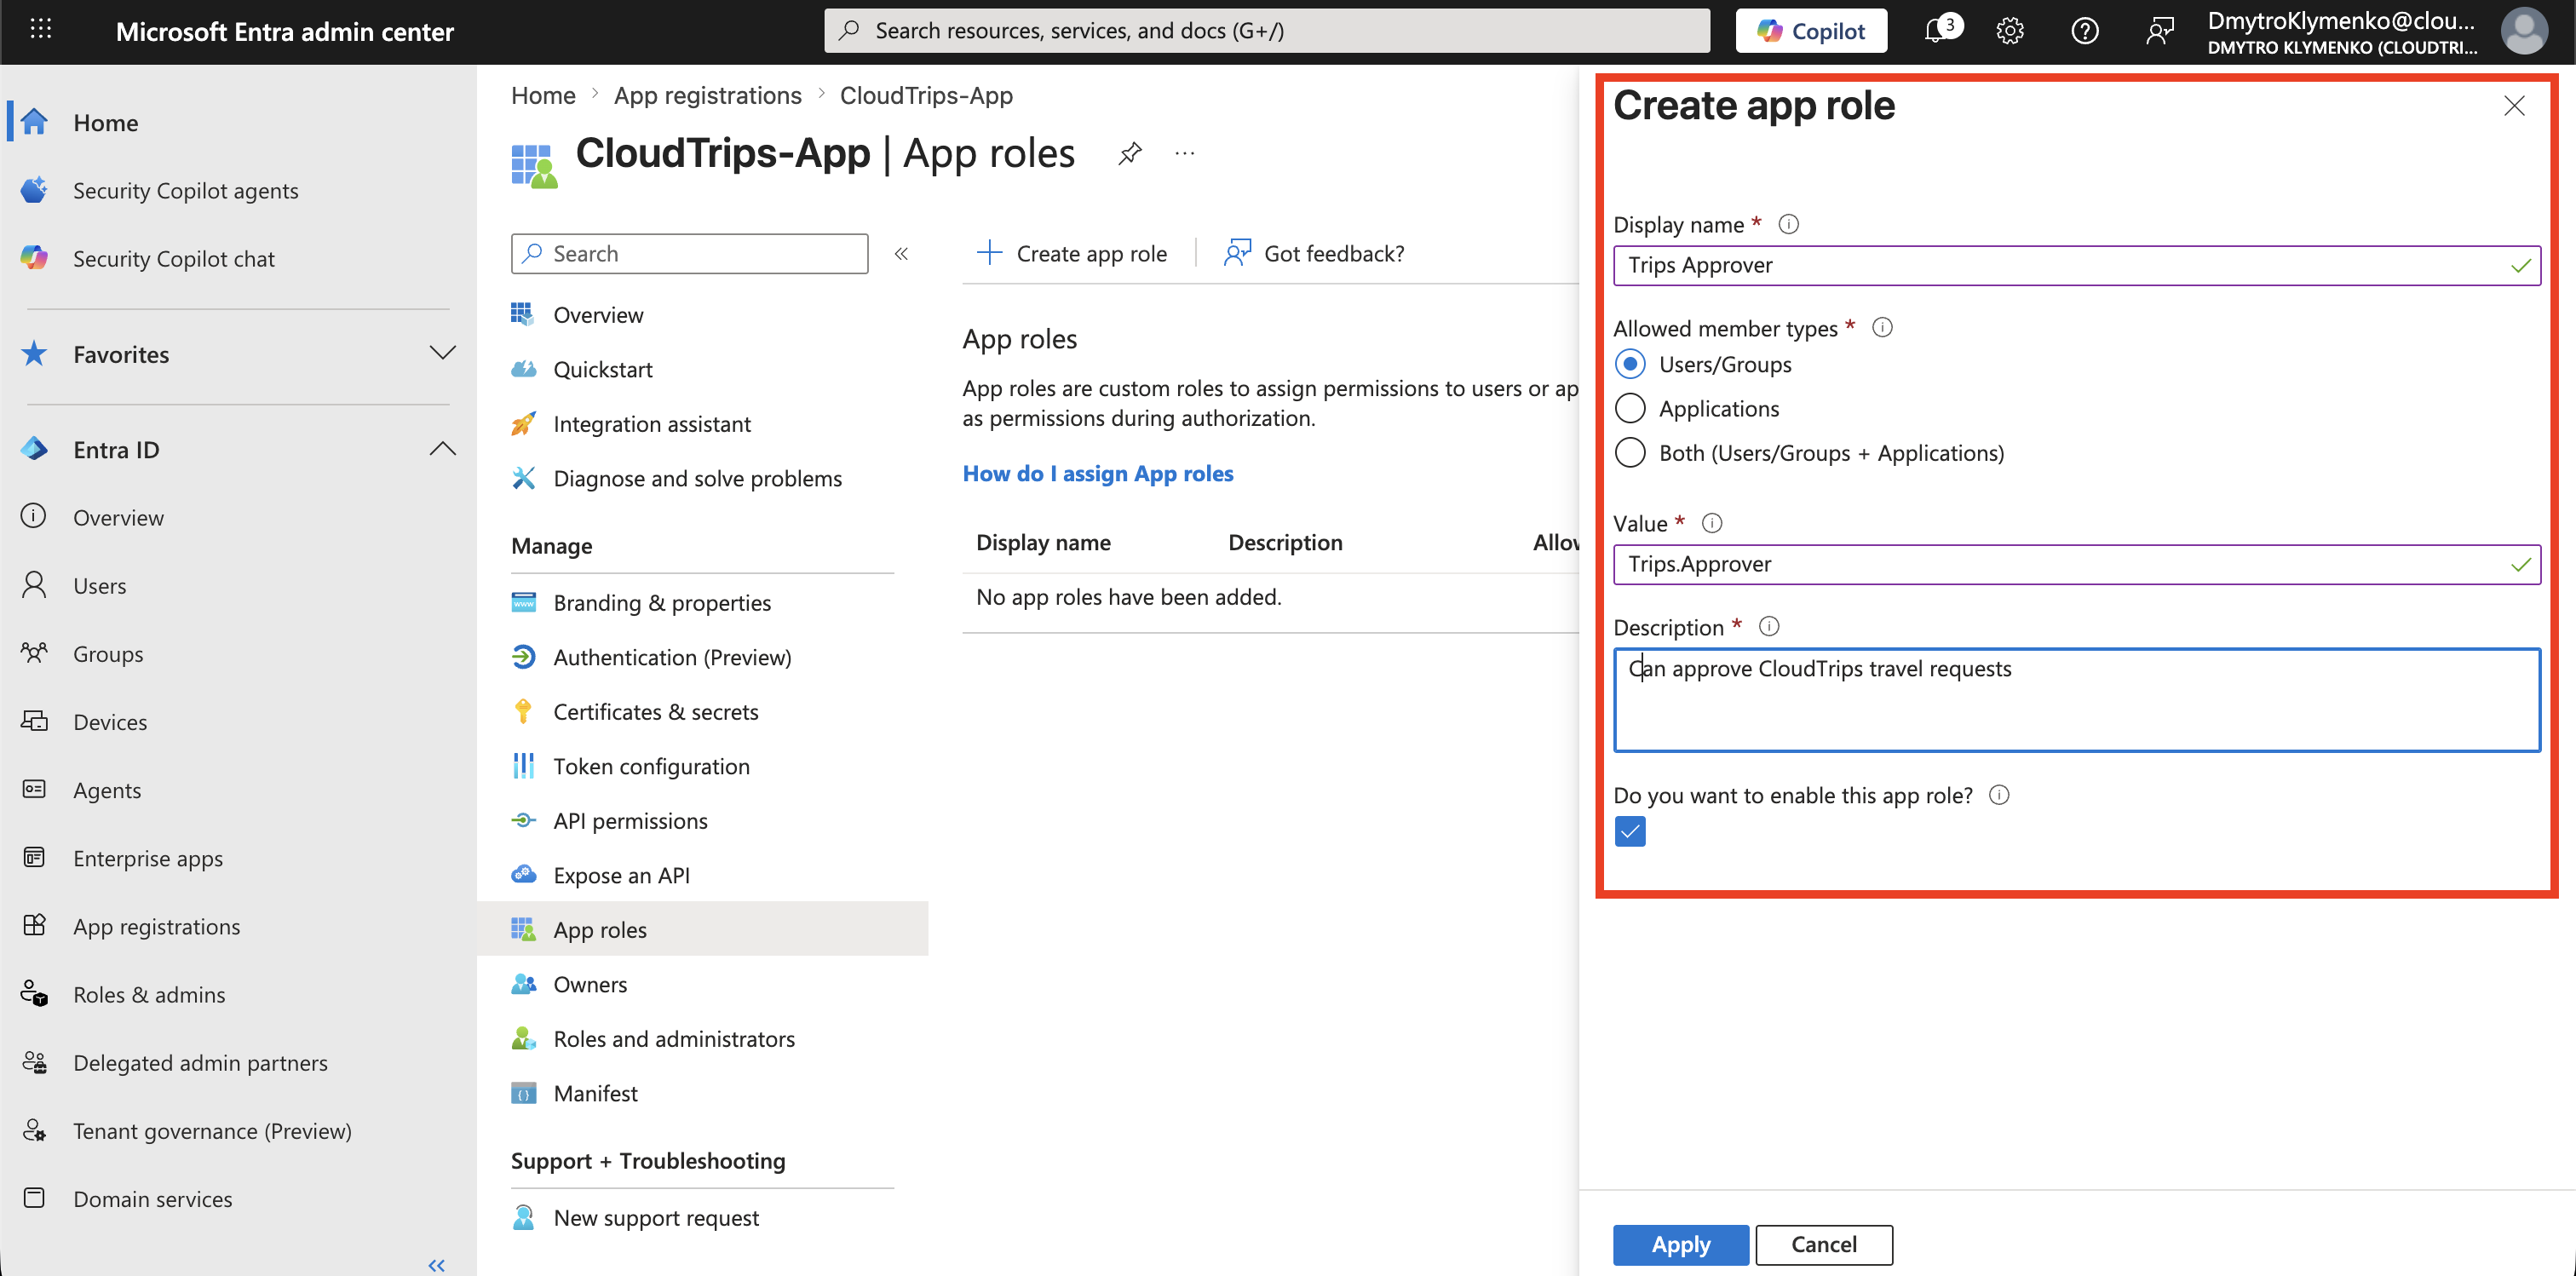Click the Value input field

tap(2076, 564)
